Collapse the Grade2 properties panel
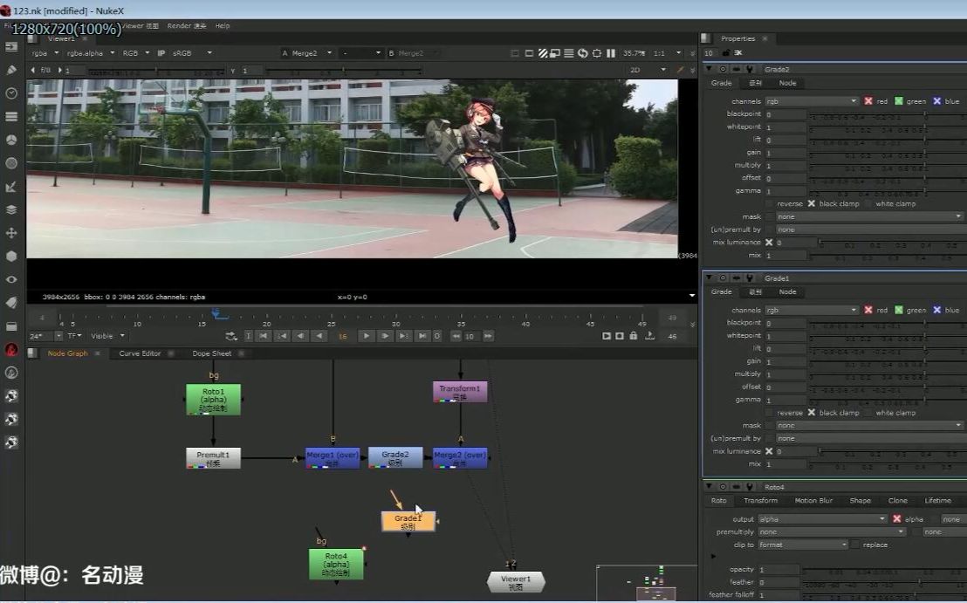Viewport: 967px width, 603px height. 710,69
